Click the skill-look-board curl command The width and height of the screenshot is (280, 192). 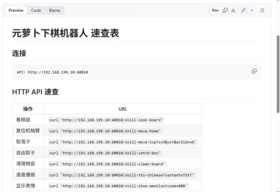point(106,120)
